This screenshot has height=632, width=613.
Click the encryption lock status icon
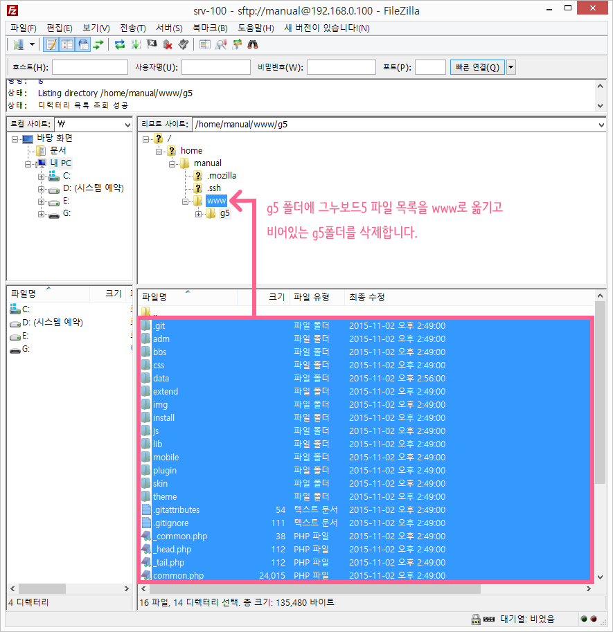point(476,619)
